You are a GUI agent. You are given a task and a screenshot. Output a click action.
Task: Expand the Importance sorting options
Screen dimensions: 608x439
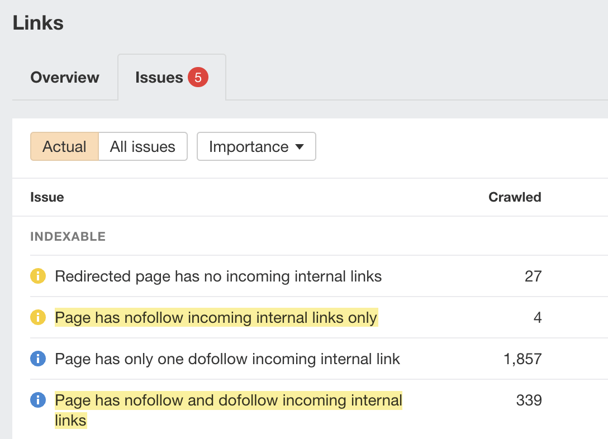coord(256,146)
